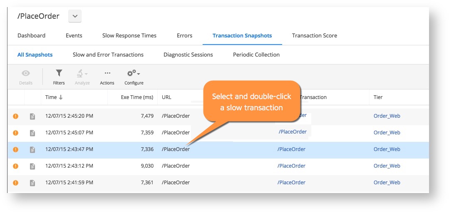Open the Actions ellipsis menu
The height and width of the screenshot is (213, 449).
click(107, 73)
